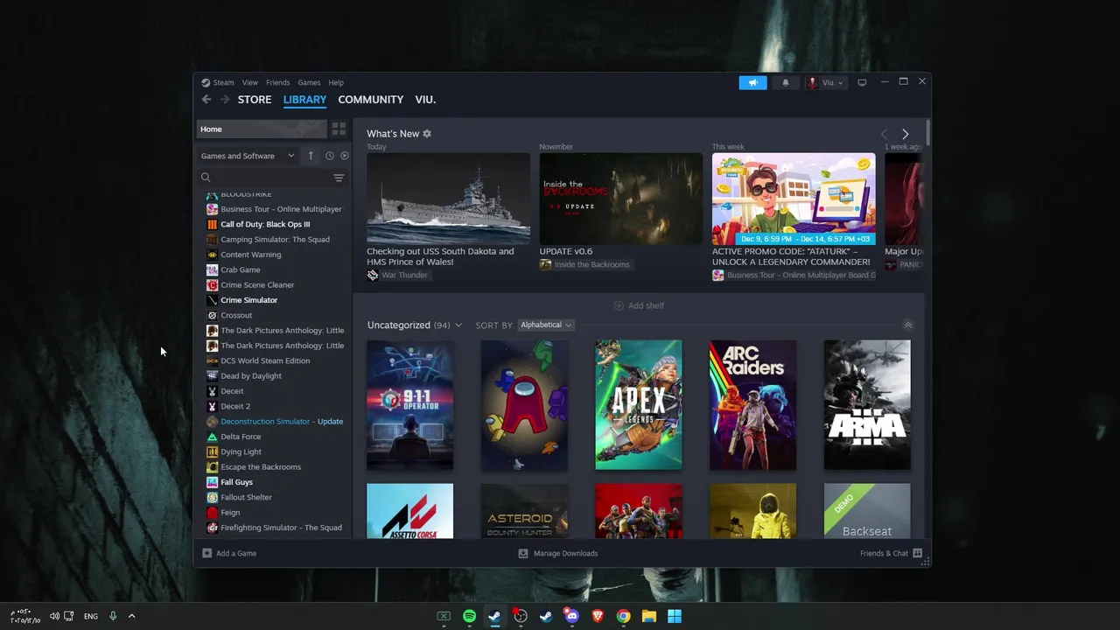Switch to the COMMUNITY tab

[371, 100]
